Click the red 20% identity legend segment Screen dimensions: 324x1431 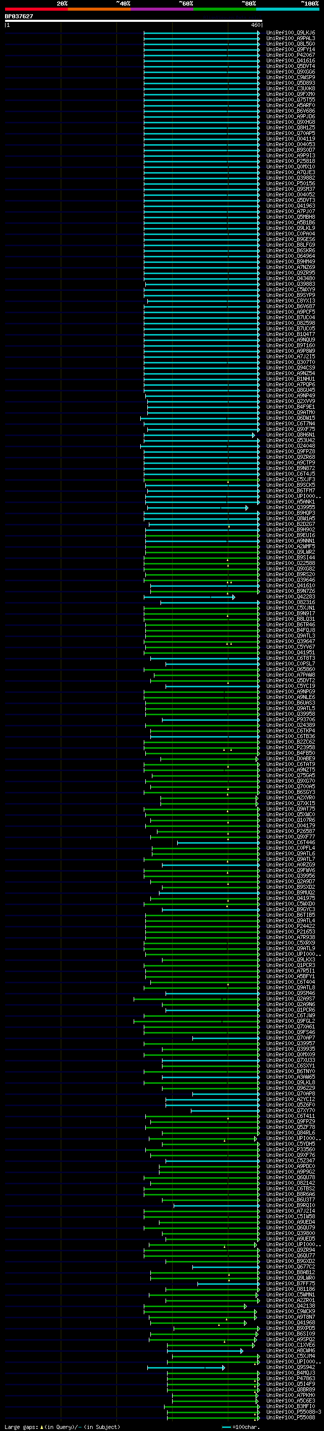tap(36, 9)
